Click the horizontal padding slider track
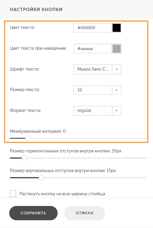The image size is (153, 228). [78, 158]
